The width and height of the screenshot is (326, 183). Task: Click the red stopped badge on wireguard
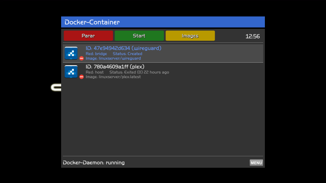click(81, 58)
